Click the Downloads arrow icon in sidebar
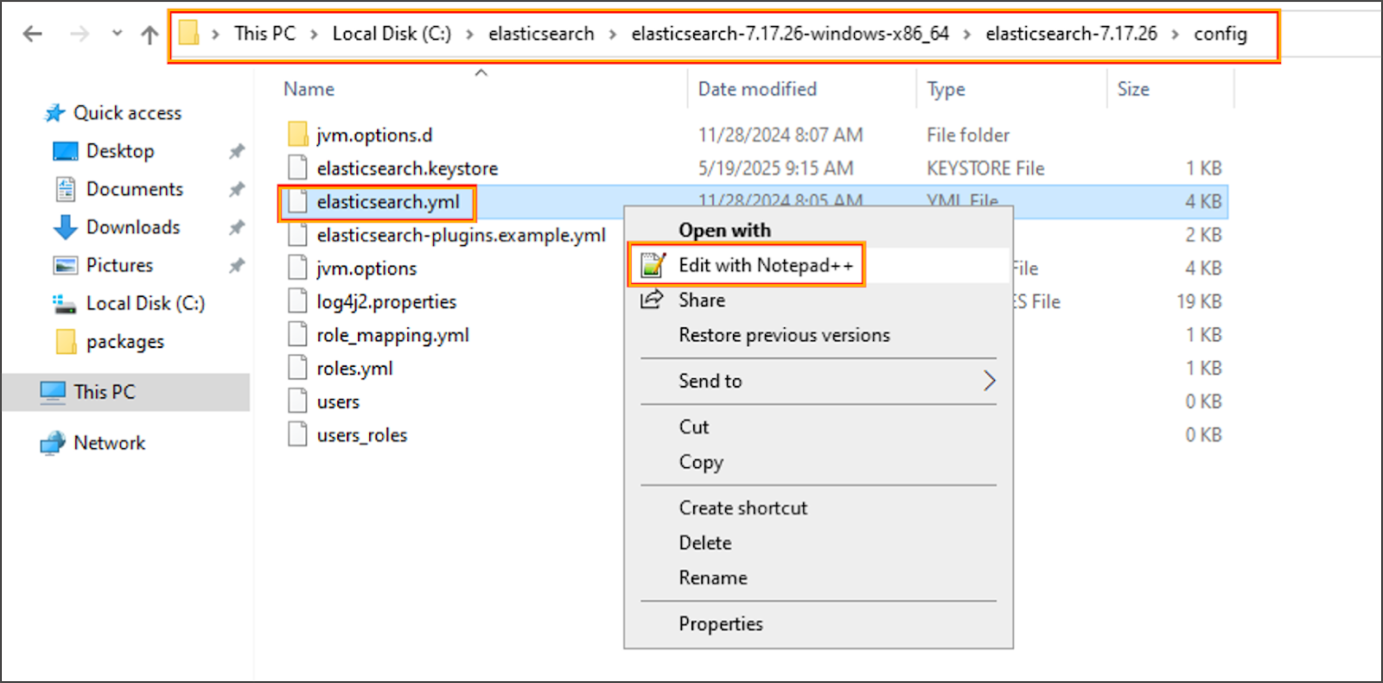This screenshot has width=1383, height=683. click(65, 227)
